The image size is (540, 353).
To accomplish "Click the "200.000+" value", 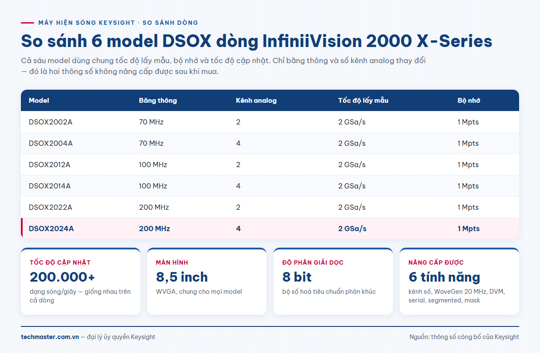I will click(62, 277).
